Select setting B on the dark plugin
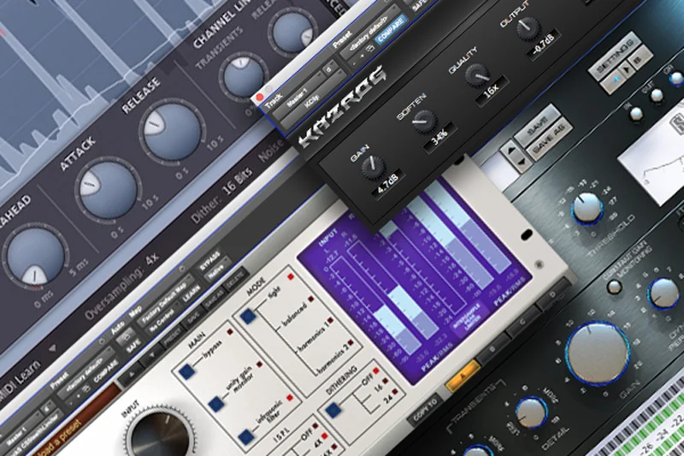Viewport: 684px width, 456px height. [642, 59]
